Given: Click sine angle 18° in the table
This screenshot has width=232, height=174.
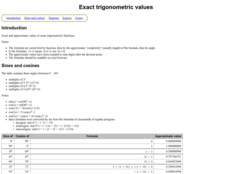Looking at the screenshot, I should pyautogui.click(x=10, y=167).
